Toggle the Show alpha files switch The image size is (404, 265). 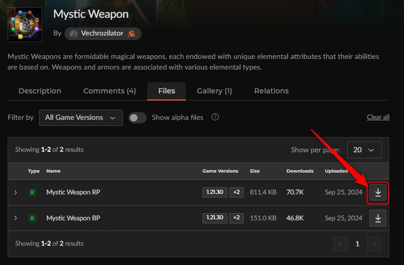(x=138, y=118)
